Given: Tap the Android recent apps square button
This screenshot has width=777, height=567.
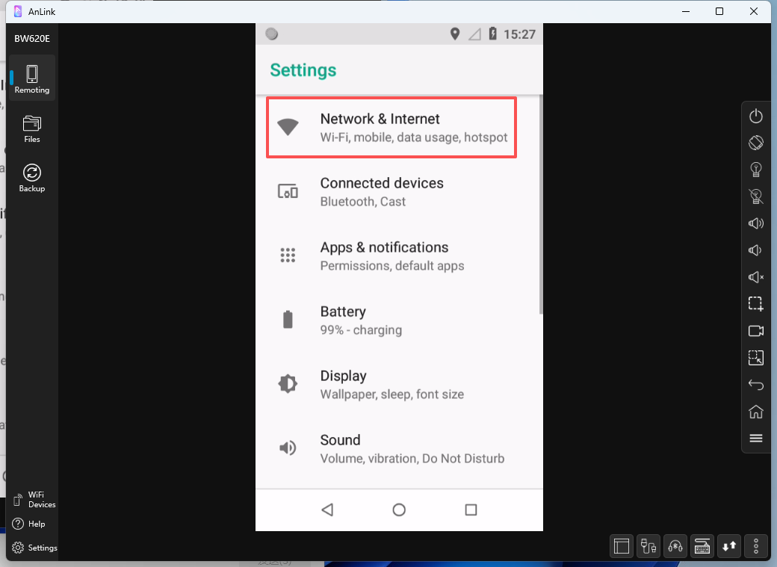Looking at the screenshot, I should click(471, 509).
